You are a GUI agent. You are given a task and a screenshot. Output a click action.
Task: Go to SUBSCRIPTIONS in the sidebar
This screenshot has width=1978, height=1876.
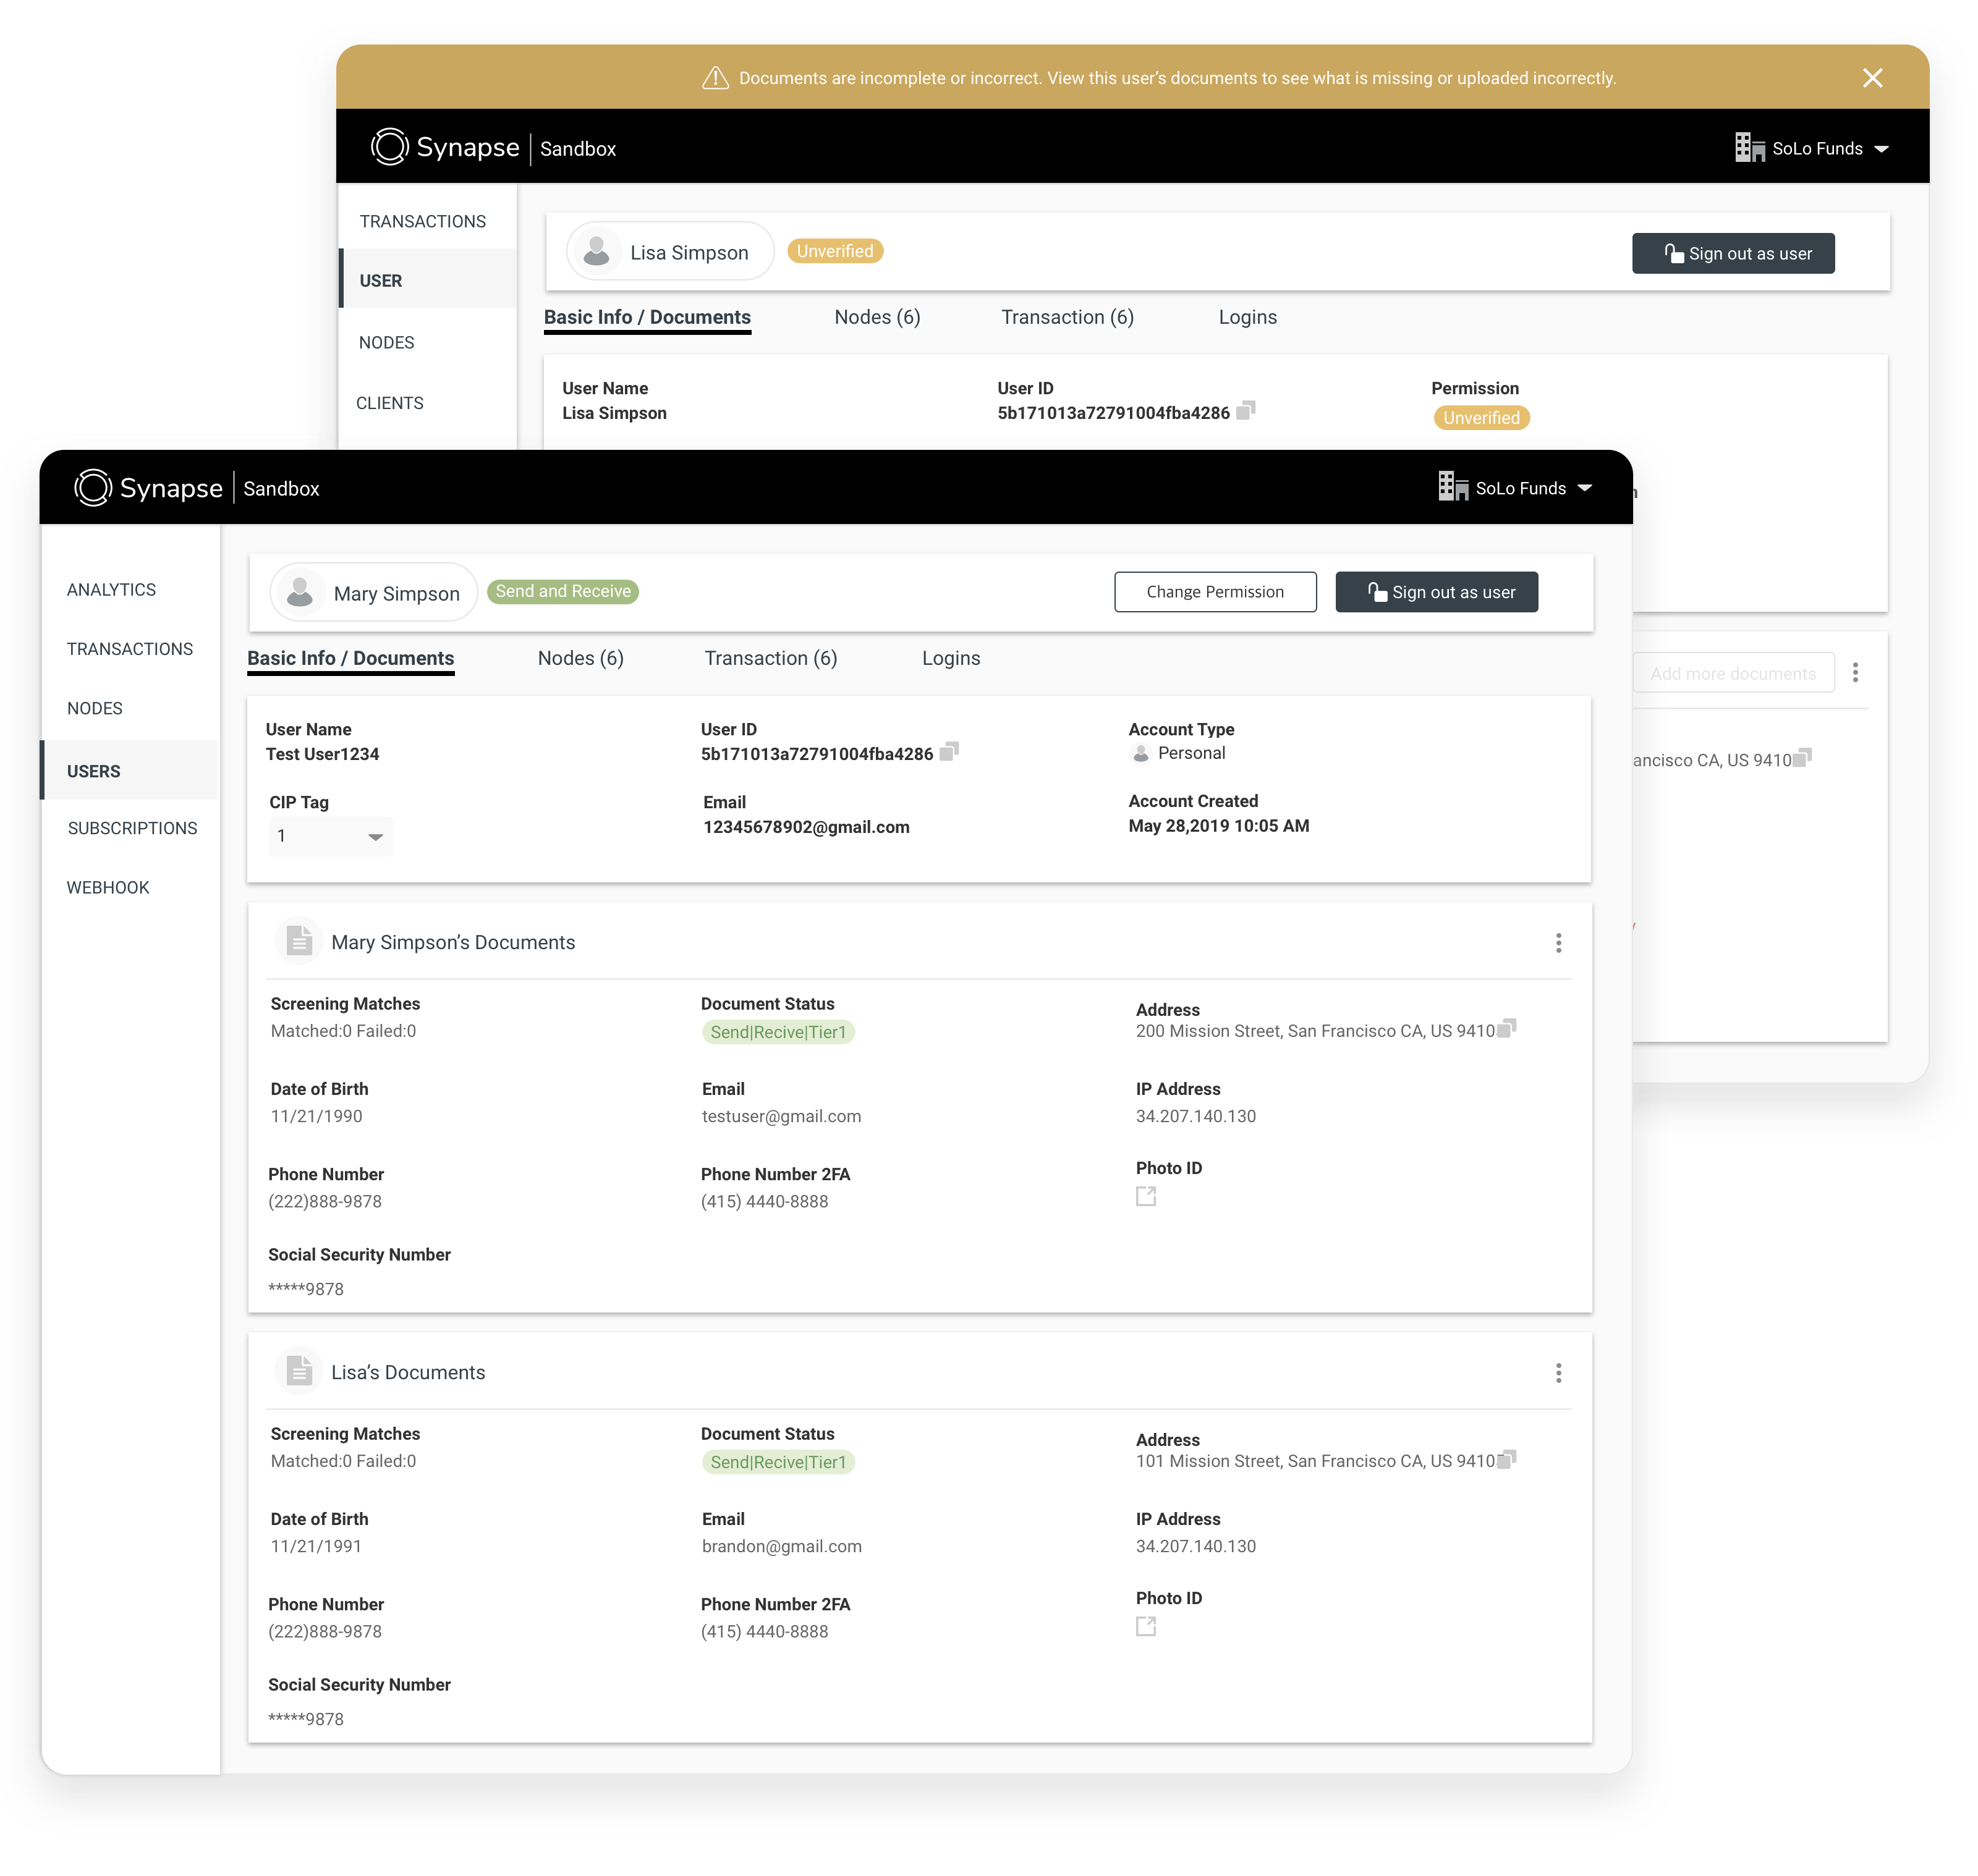[x=132, y=828]
